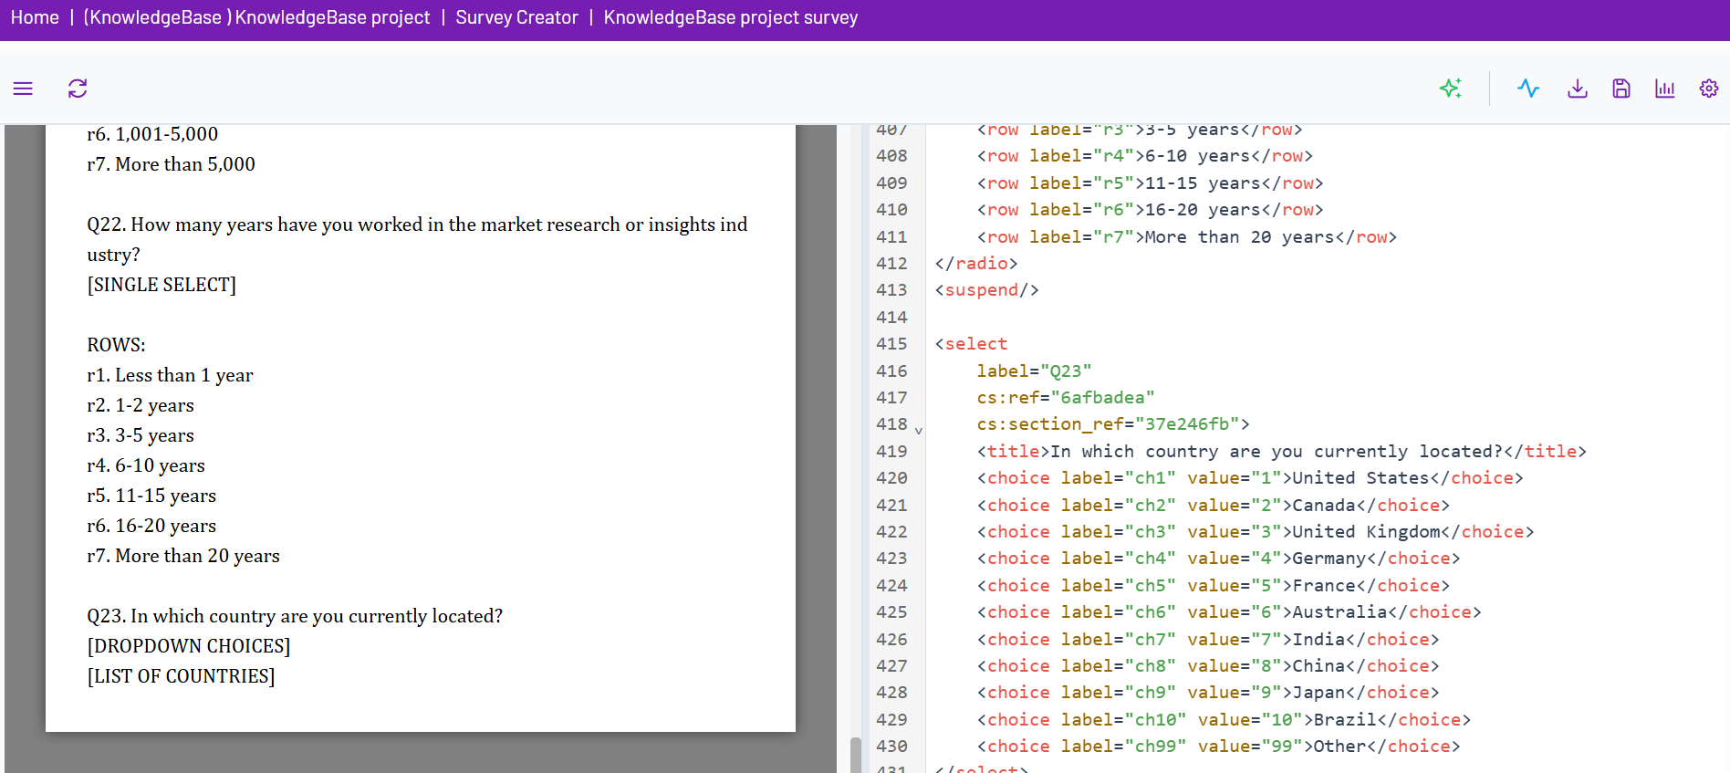The height and width of the screenshot is (773, 1730).
Task: Click 'r5. 11-15 years' in preview
Action: pos(151,496)
